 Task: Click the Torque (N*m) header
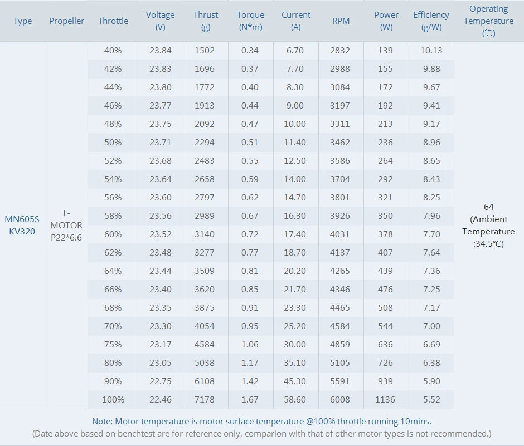(251, 21)
